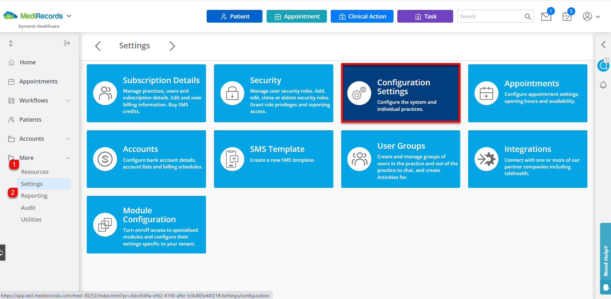Open the Configuration Settings tile
Screen dimensions: 611x299
(x=401, y=93)
